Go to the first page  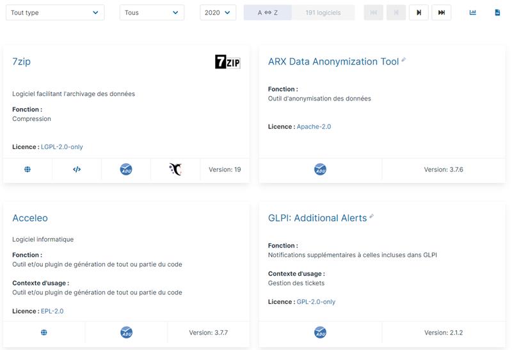pyautogui.click(x=374, y=12)
